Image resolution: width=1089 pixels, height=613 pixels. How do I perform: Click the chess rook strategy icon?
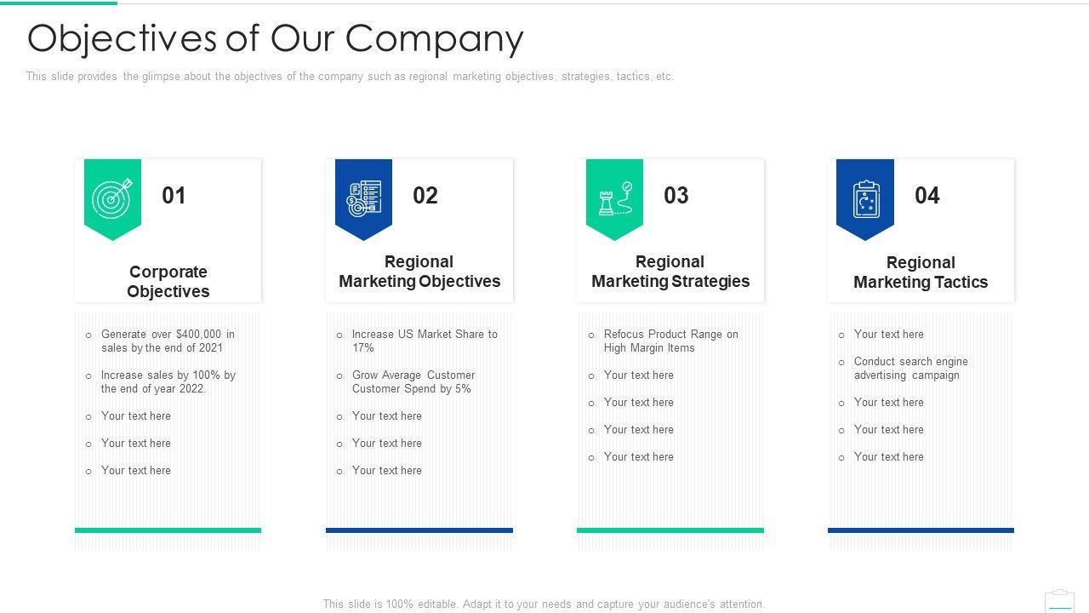[614, 198]
